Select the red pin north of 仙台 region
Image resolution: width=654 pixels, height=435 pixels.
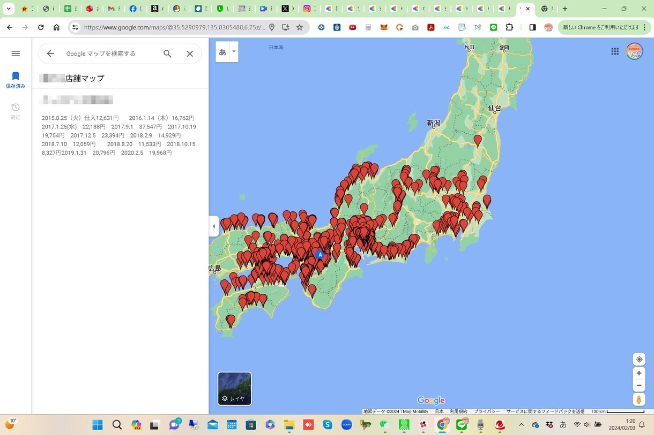[478, 141]
